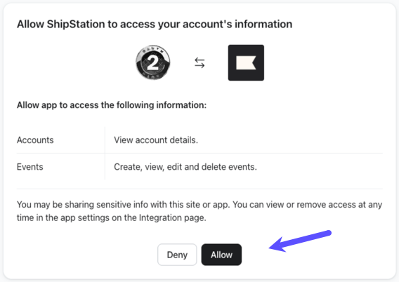Screen dimensions: 399x282
Task: Click the two-way exchange arrows icon
Action: pos(199,62)
